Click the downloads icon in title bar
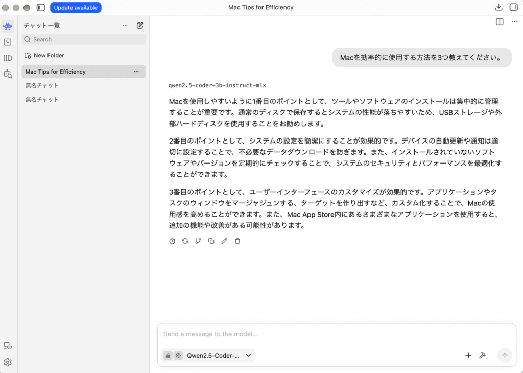The image size is (523, 373). tap(498, 7)
